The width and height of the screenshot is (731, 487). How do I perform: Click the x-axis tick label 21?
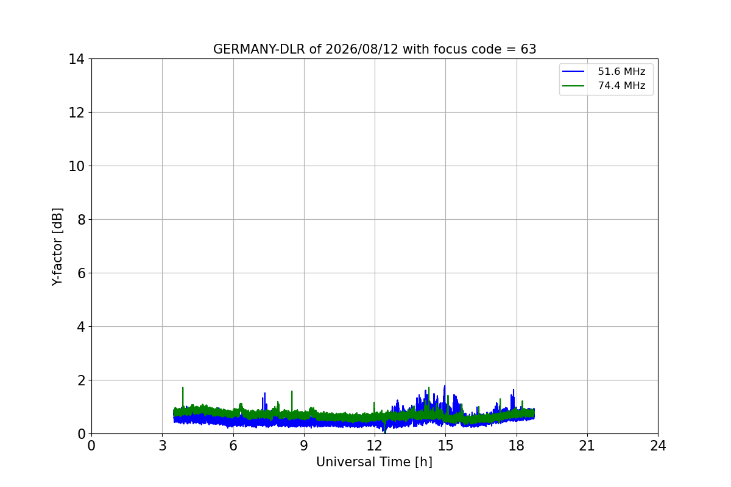point(587,446)
